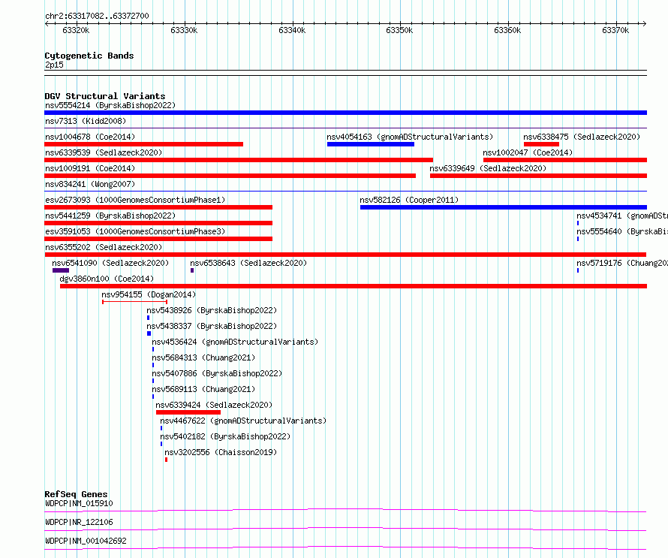Click the nsv4054163 gnomADStructuralVariants label

coord(410,137)
